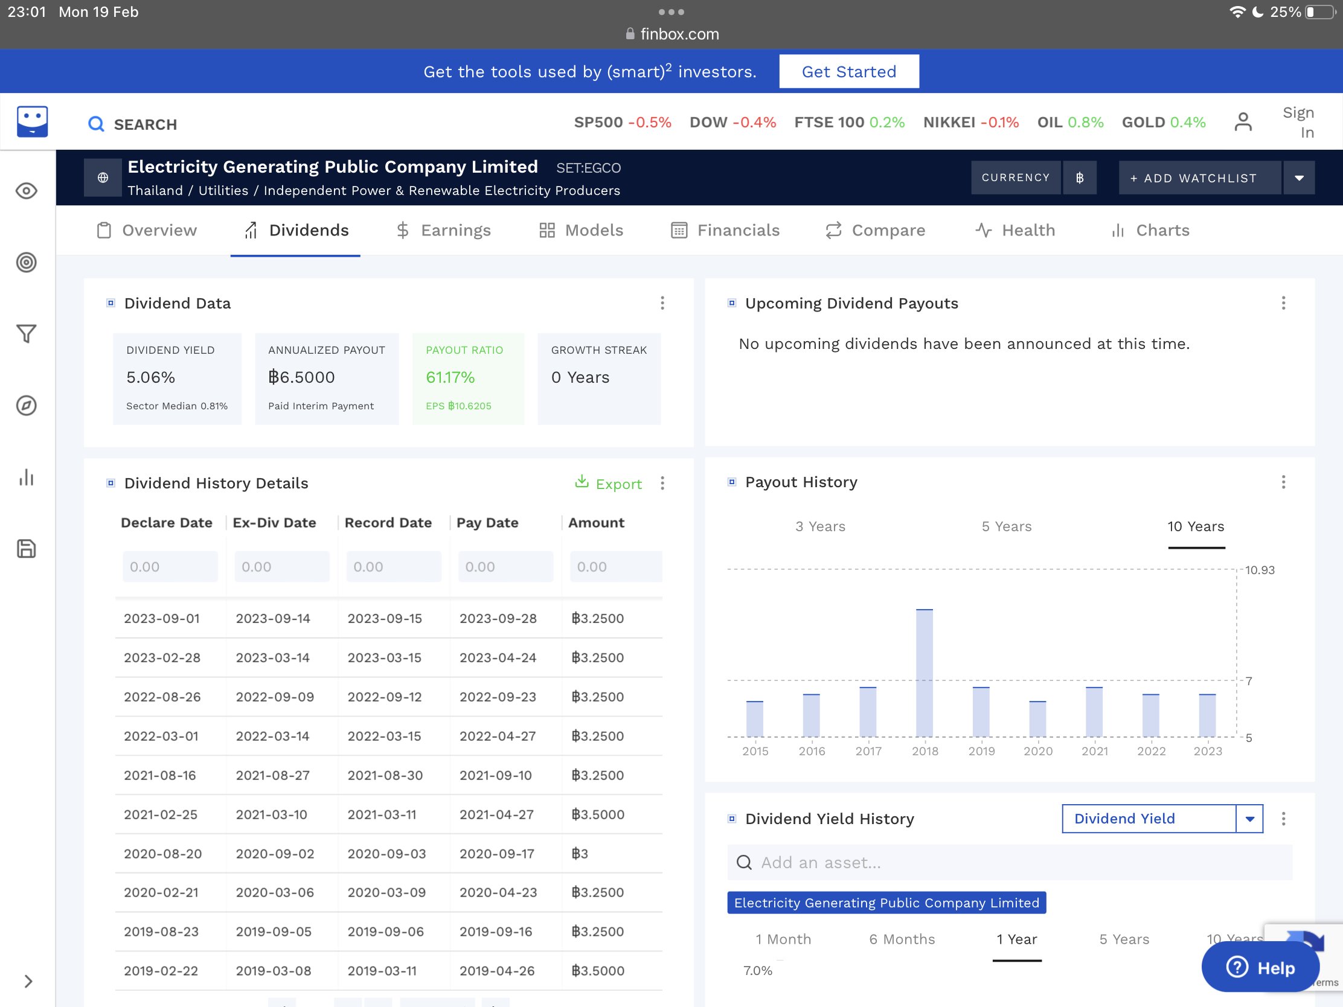This screenshot has height=1007, width=1343.
Task: Click the 2023 payout bar
Action: [1207, 715]
